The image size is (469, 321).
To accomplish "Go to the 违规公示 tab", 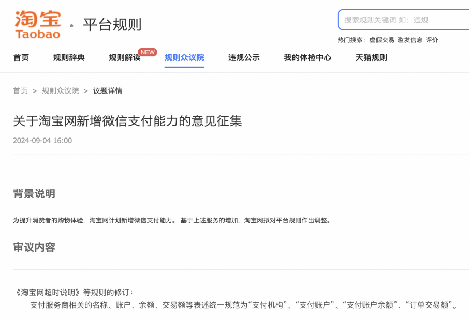I will pos(244,57).
